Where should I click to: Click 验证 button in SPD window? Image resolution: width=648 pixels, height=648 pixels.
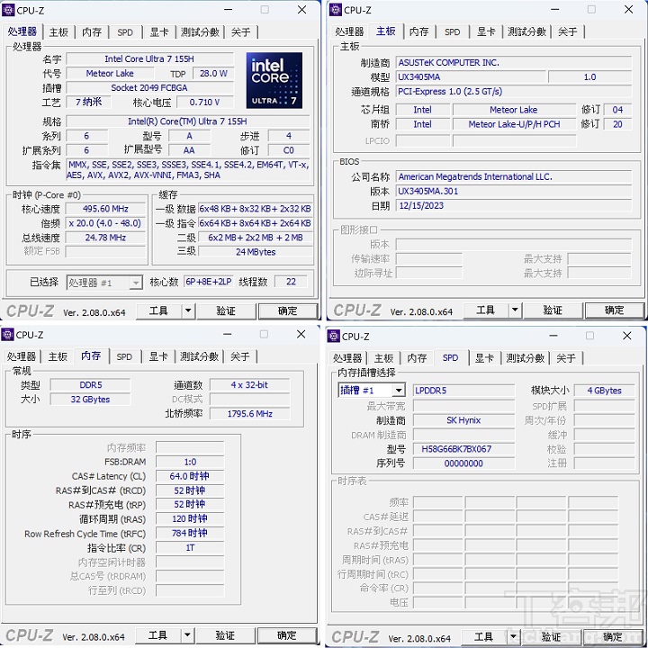click(x=552, y=637)
